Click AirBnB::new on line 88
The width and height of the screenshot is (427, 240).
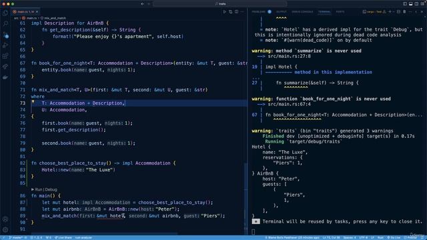coord(123,209)
